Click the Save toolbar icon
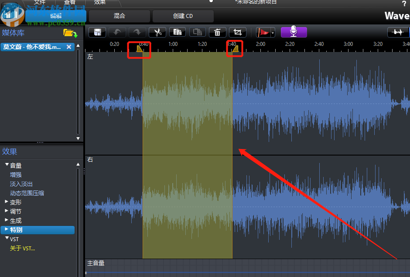 click(97, 32)
